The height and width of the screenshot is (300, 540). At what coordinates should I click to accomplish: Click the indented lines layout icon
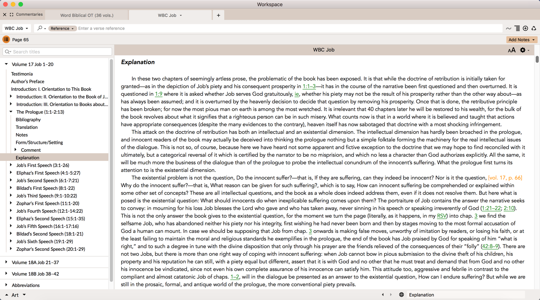(517, 28)
